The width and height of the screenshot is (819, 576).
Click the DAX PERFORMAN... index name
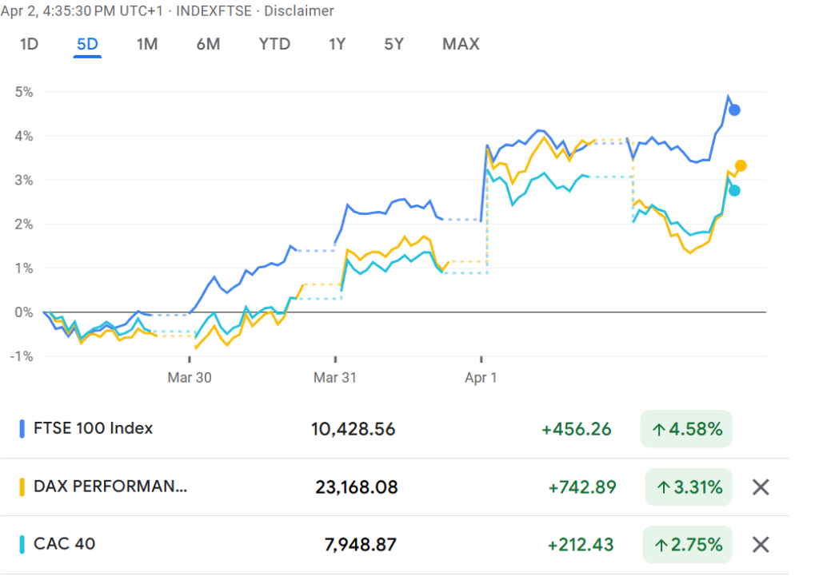click(x=110, y=487)
